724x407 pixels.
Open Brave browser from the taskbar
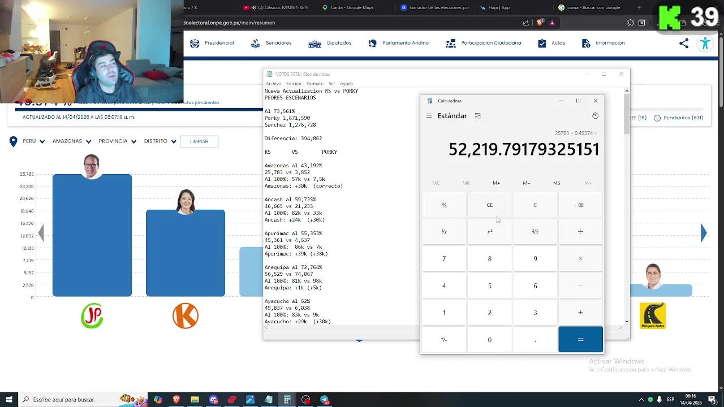176,400
